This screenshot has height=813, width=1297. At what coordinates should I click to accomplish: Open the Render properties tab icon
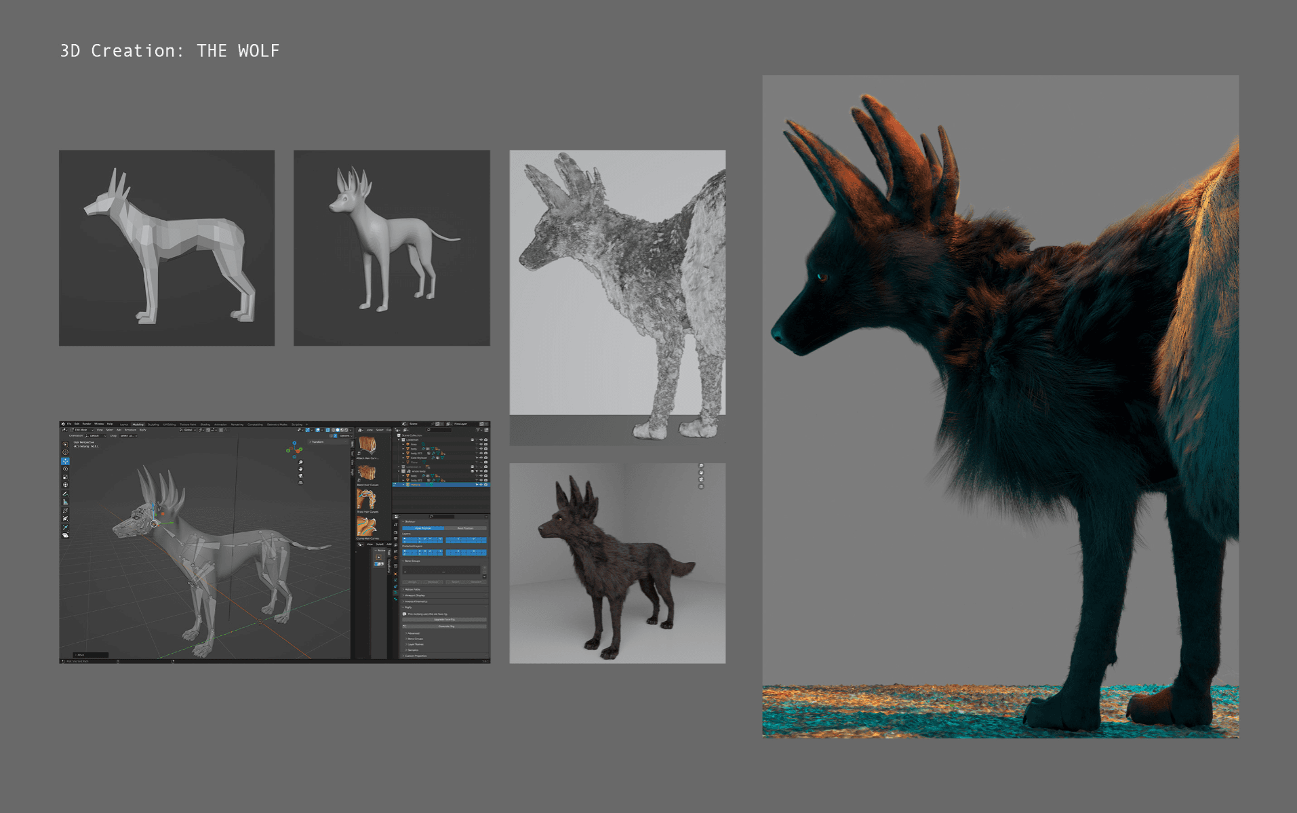(395, 532)
